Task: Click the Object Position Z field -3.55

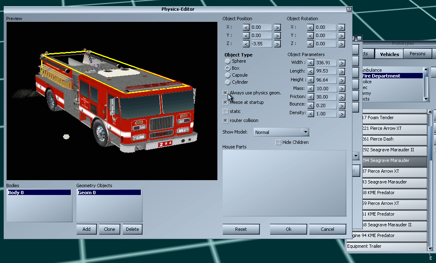Action: (261, 44)
